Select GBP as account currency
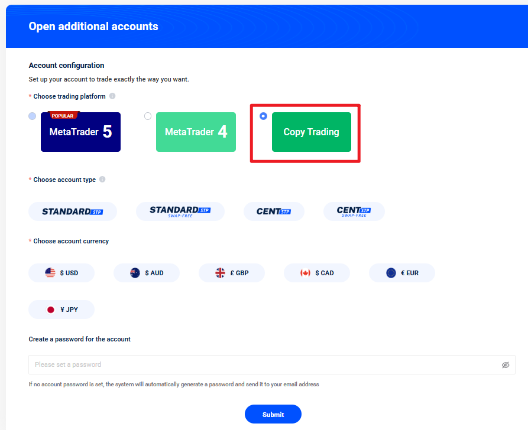The height and width of the screenshot is (430, 528). [232, 273]
